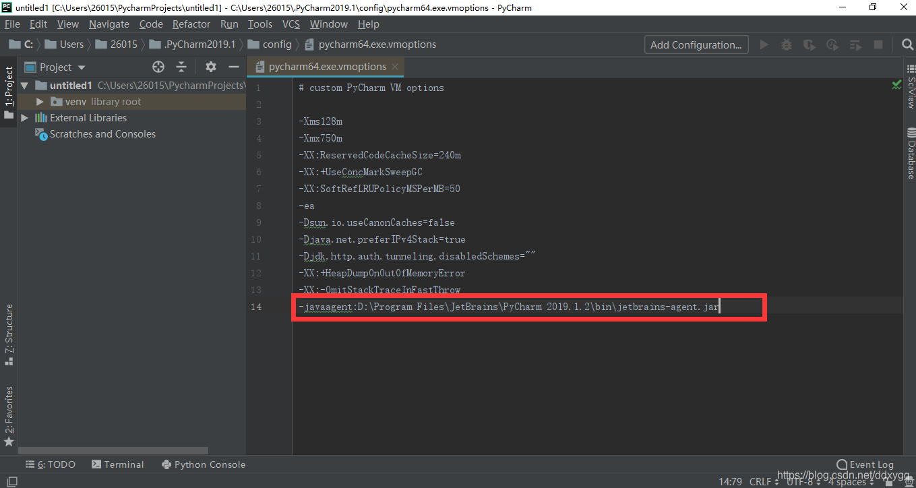This screenshot has height=488, width=916.
Task: Open CRLF line separator selector
Action: coord(764,481)
